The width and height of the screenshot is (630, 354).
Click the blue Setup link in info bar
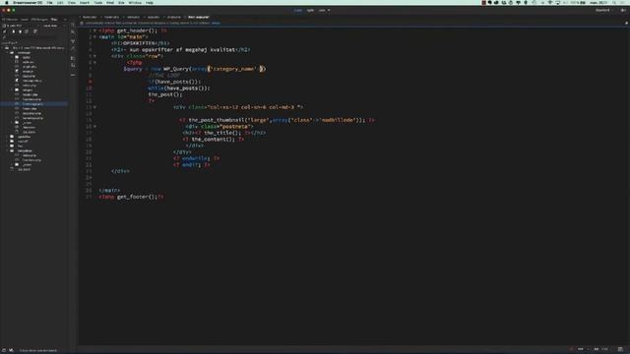(216, 23)
